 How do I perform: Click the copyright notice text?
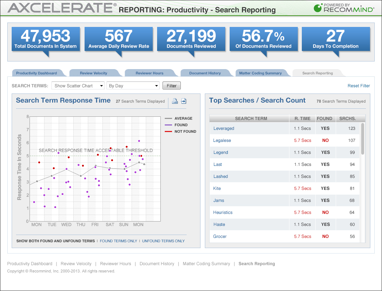pos(61,271)
